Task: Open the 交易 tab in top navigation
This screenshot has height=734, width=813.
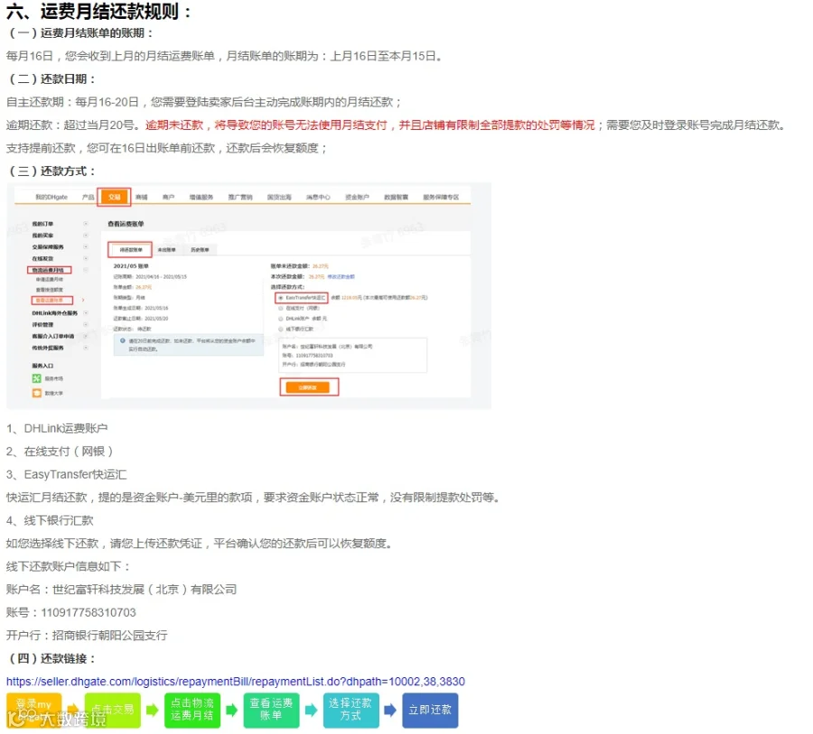Action: (x=114, y=197)
